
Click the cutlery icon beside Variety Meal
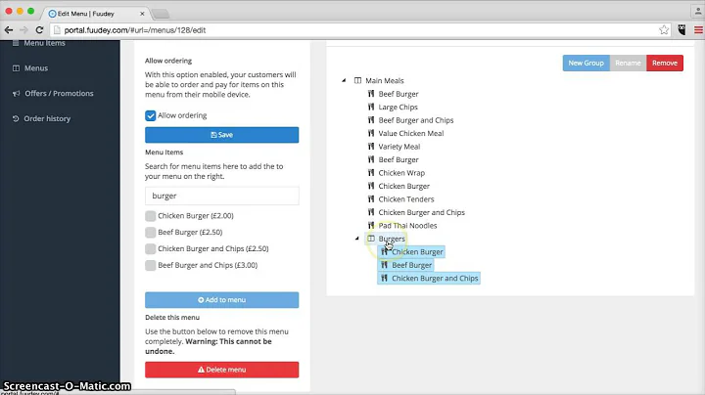[371, 147]
